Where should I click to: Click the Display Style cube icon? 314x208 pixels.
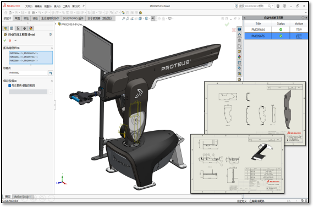(x=147, y=19)
